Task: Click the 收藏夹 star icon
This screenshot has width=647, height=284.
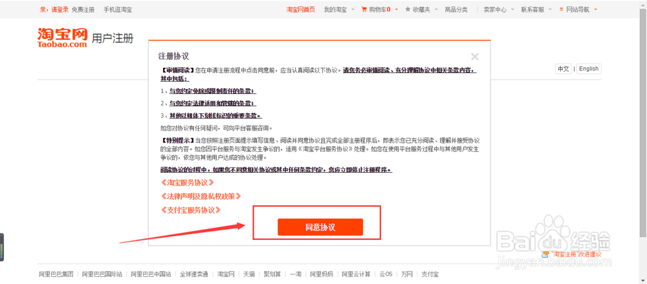Action: 408,9
